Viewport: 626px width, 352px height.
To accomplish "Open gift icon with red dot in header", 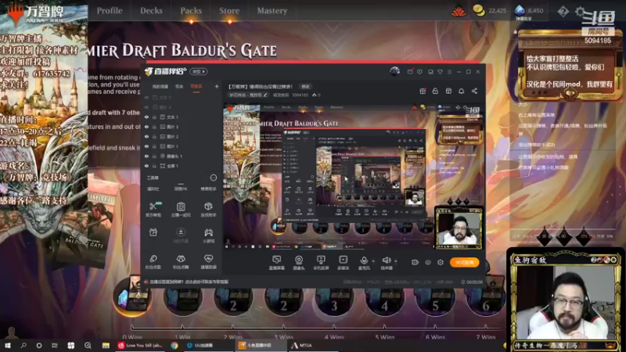I will 423,91.
